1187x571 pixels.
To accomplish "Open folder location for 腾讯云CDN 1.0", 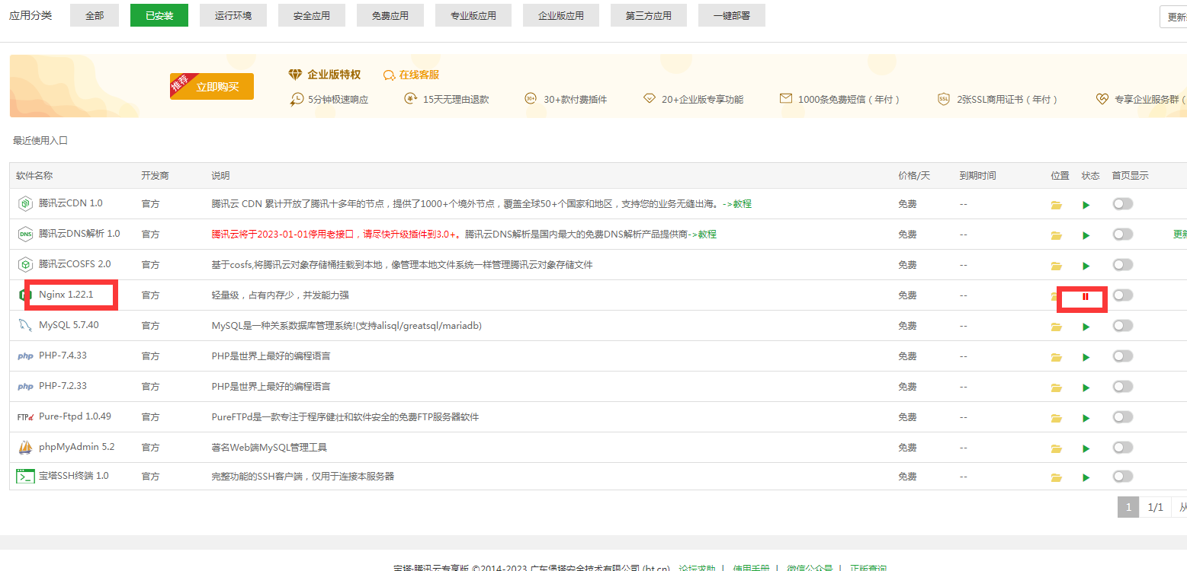I will [1056, 205].
